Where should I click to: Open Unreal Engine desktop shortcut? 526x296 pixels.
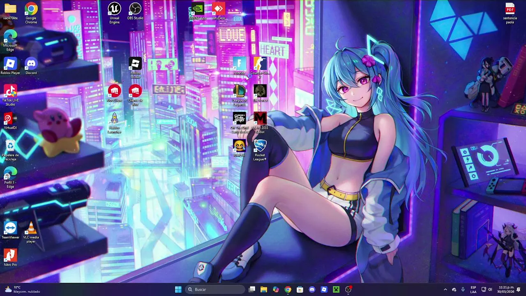[115, 13]
